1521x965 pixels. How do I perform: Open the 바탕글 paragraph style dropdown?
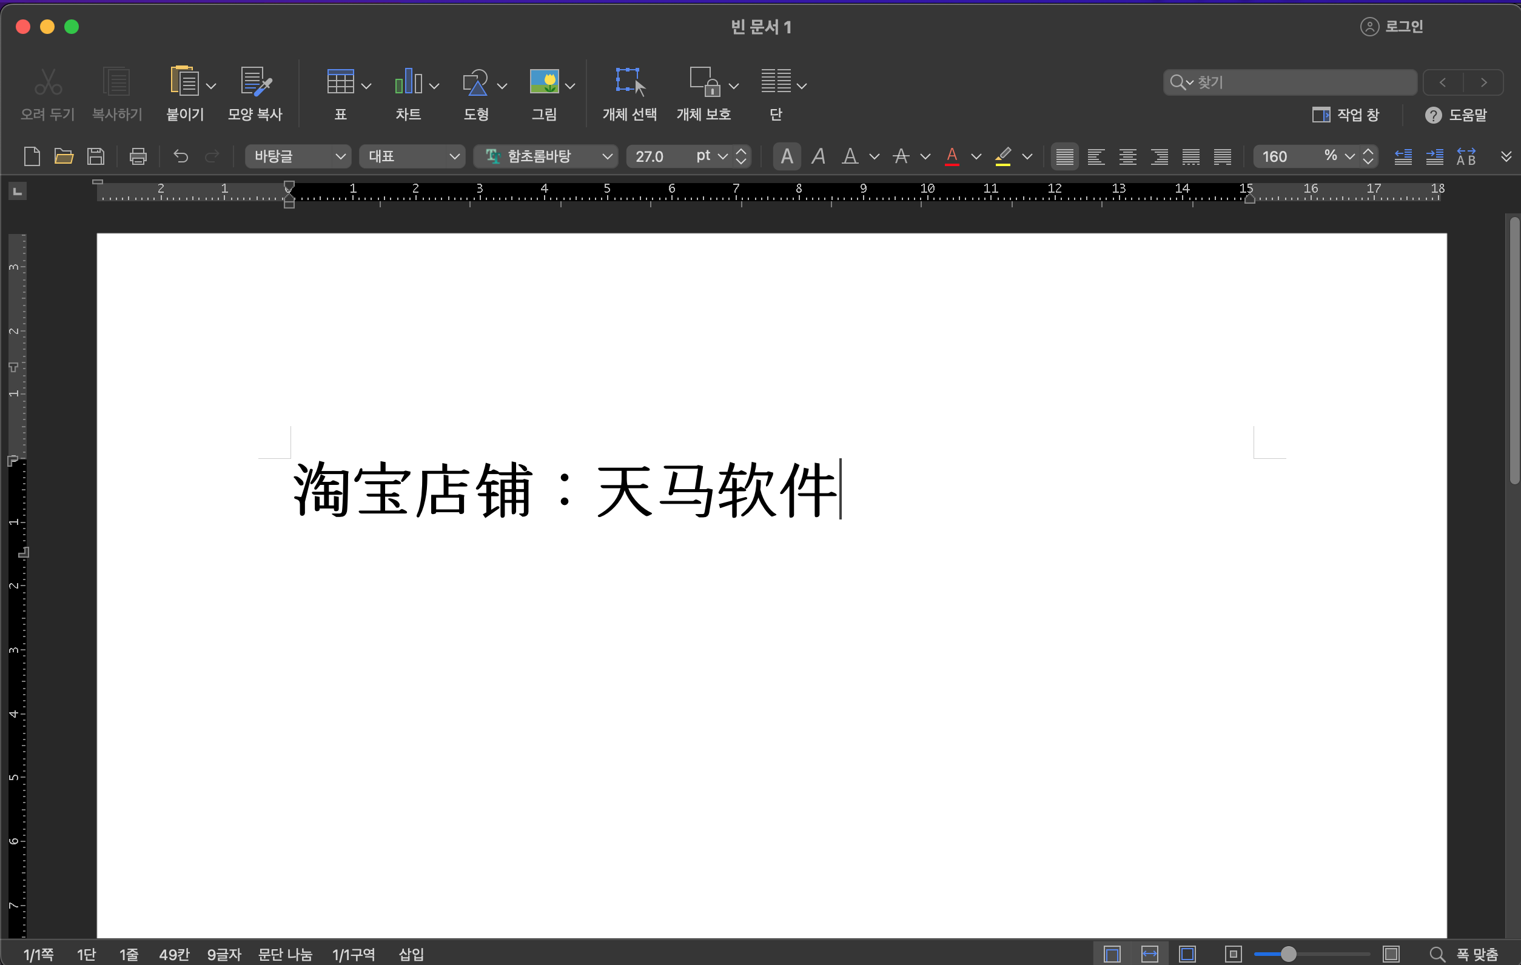click(298, 156)
